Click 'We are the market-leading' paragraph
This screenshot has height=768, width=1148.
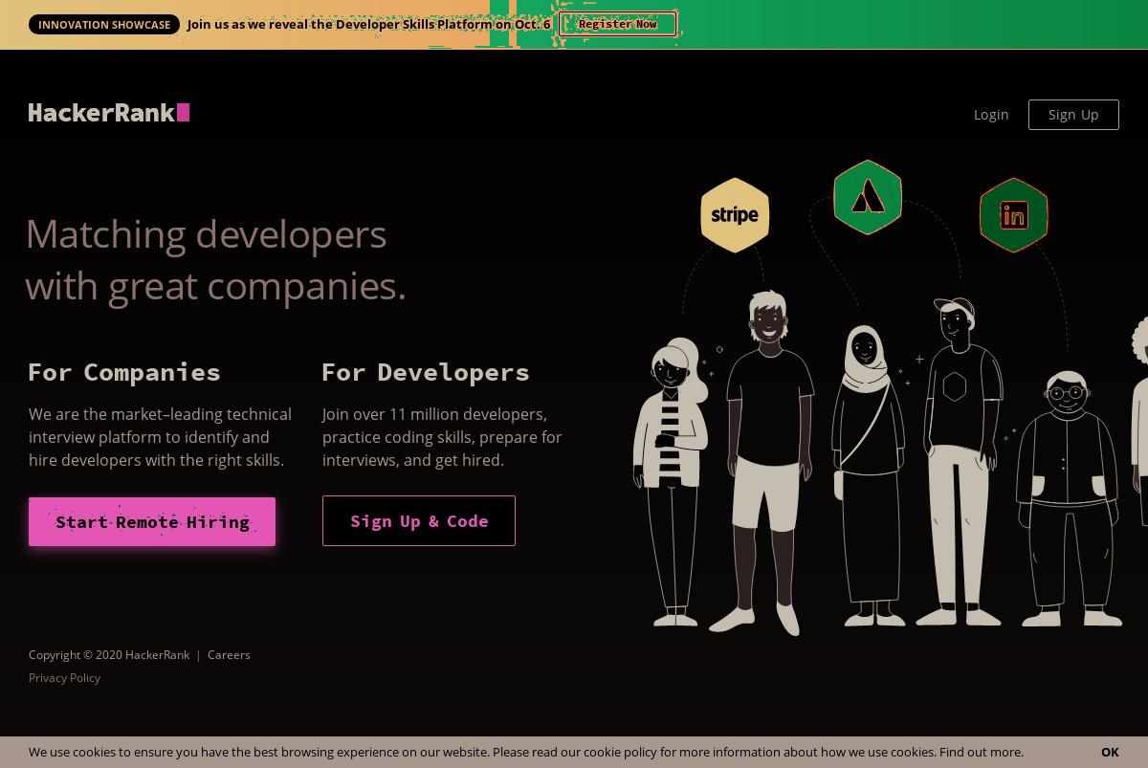[160, 437]
